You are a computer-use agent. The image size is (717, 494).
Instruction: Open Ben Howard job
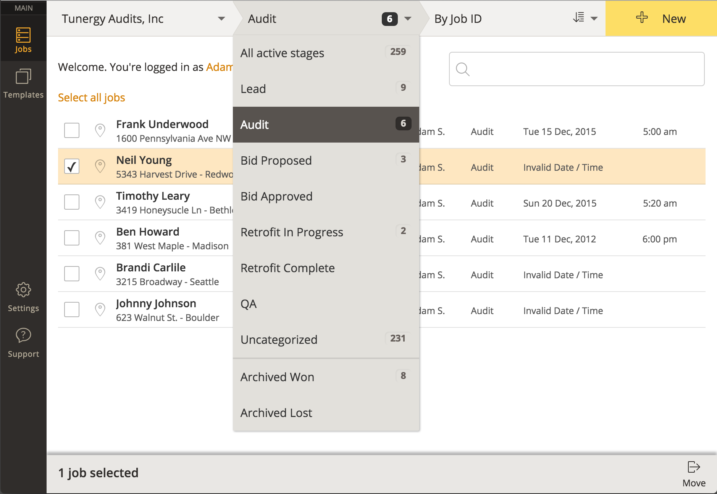pos(148,232)
